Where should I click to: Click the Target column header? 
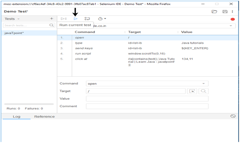(134, 32)
